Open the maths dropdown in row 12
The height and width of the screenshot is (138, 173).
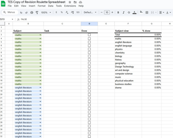click(40, 66)
